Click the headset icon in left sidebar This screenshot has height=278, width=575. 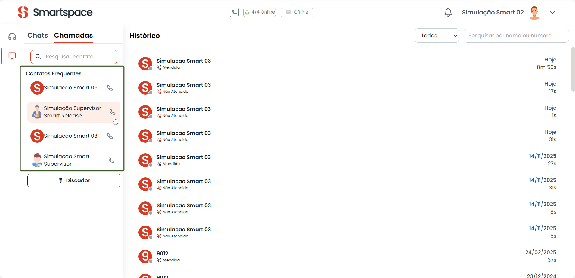pos(12,37)
